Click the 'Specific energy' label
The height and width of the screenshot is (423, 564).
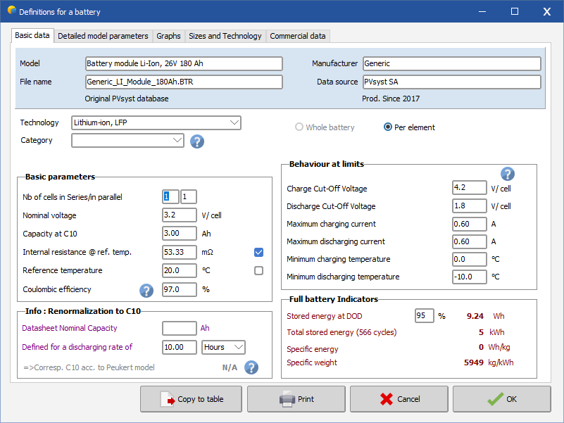[x=313, y=349]
